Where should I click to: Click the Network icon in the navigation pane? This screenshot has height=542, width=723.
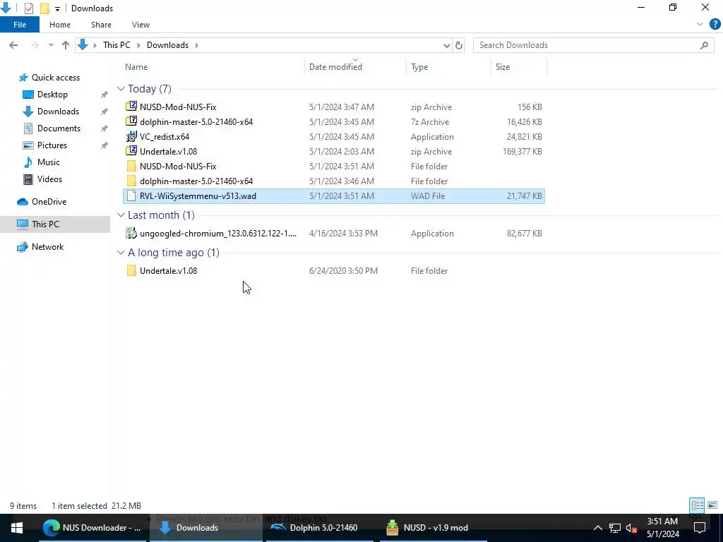(x=23, y=247)
